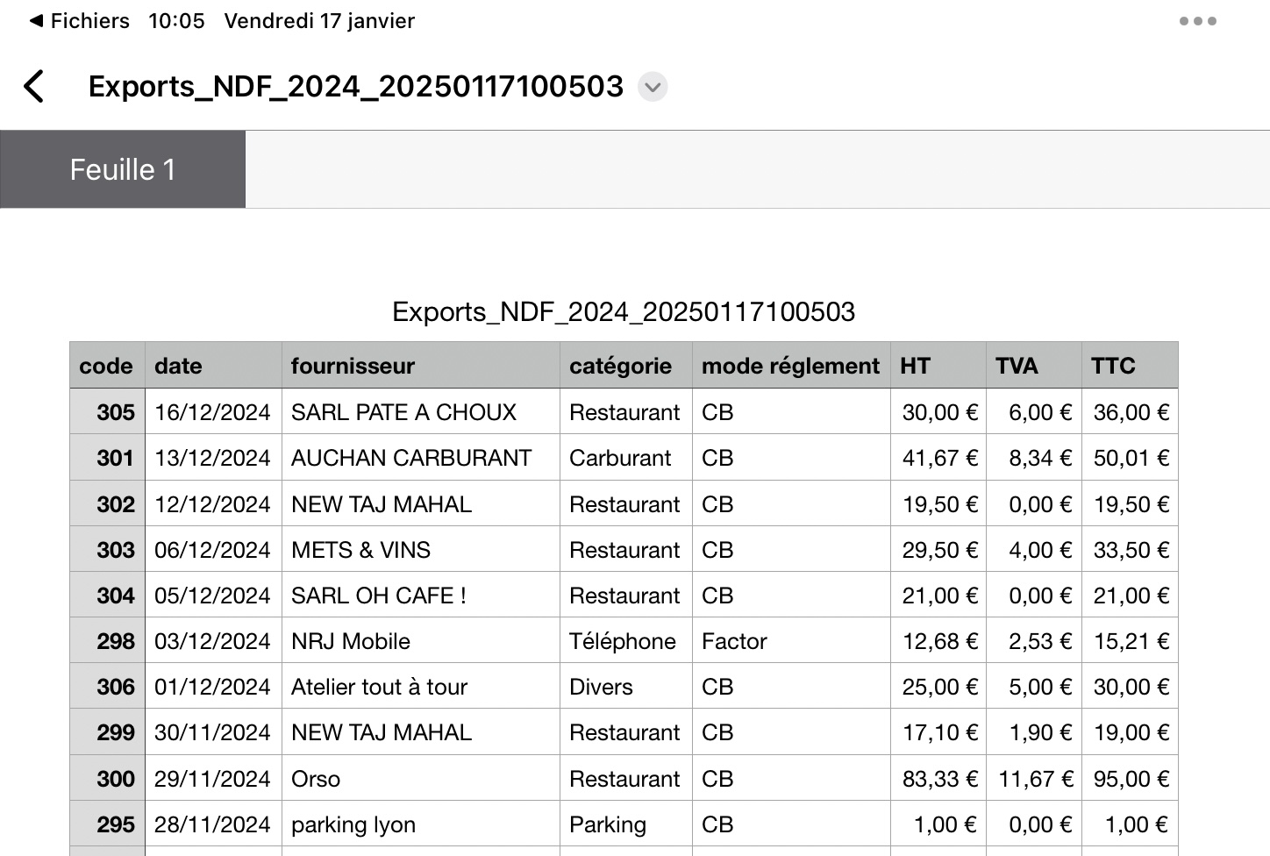Select the AUCHAN CARBURANT cell

pyautogui.click(x=421, y=458)
